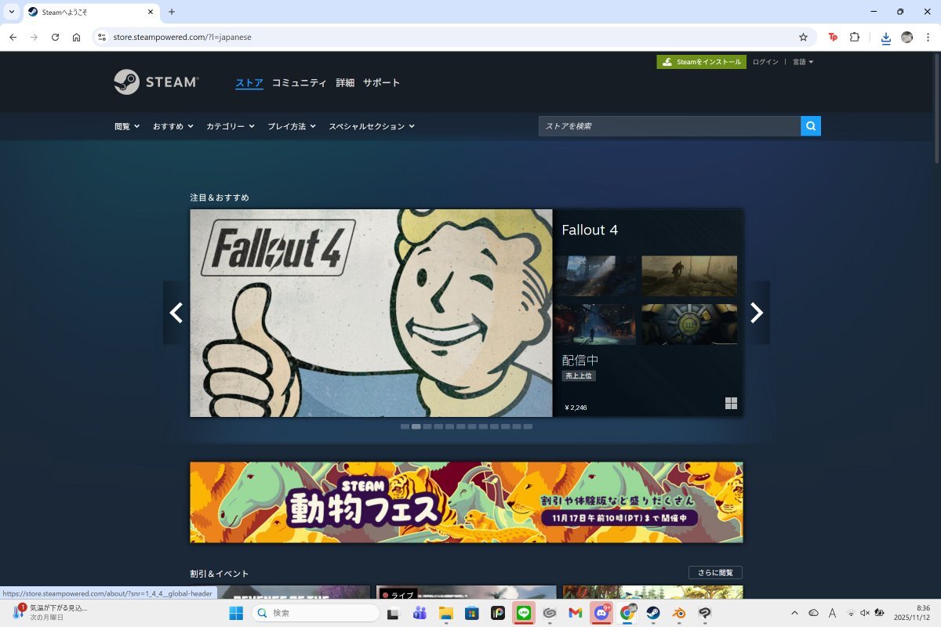Click the ログイン link
Image resolution: width=941 pixels, height=627 pixels.
point(765,62)
